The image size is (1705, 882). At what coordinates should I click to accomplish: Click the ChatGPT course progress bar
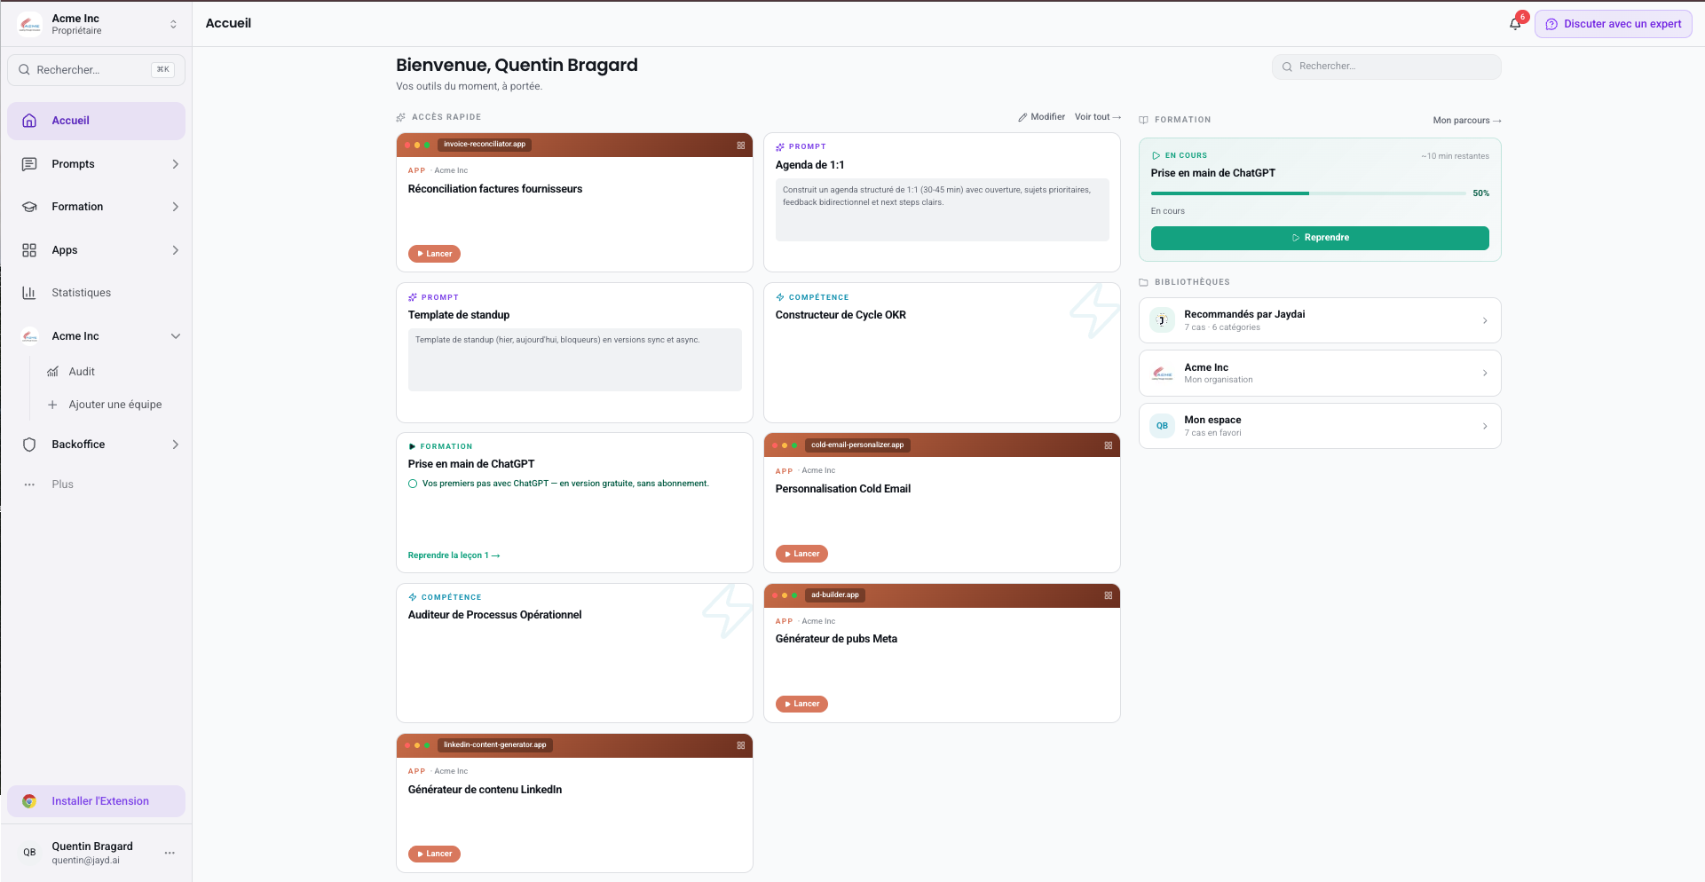(1308, 193)
